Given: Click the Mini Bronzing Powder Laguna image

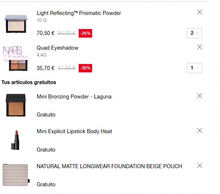Looking at the screenshot, I should pyautogui.click(x=16, y=105).
